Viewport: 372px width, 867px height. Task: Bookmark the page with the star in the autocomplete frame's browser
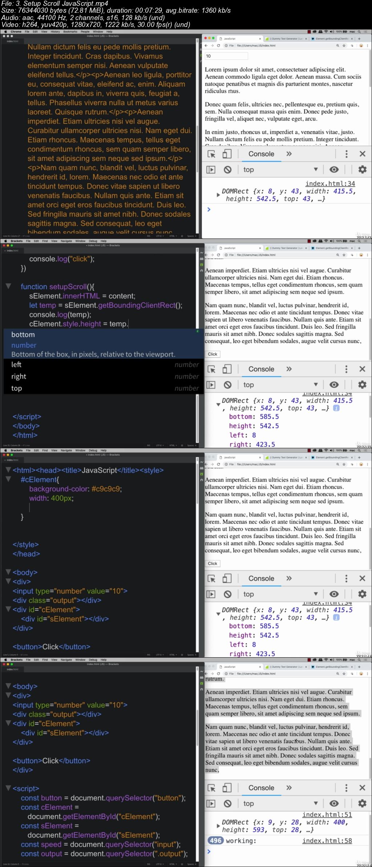click(x=344, y=255)
